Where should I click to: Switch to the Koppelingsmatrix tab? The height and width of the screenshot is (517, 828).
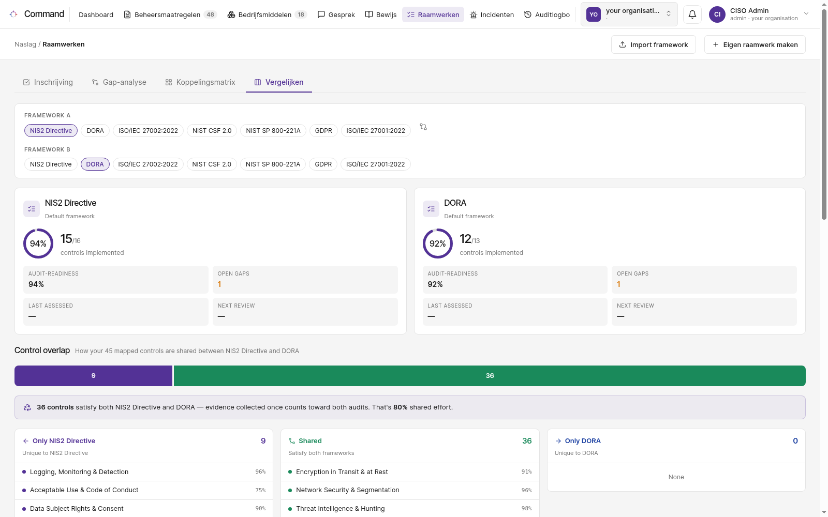click(200, 82)
